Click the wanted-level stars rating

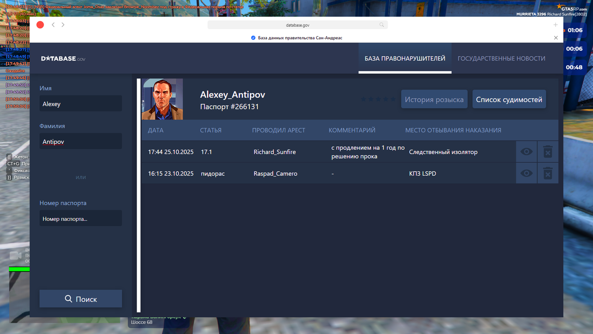point(379,99)
